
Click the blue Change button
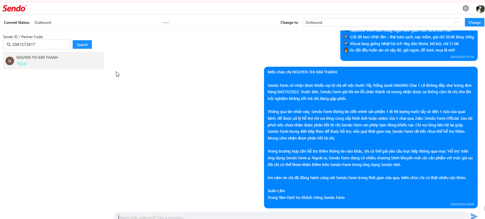[x=474, y=22]
